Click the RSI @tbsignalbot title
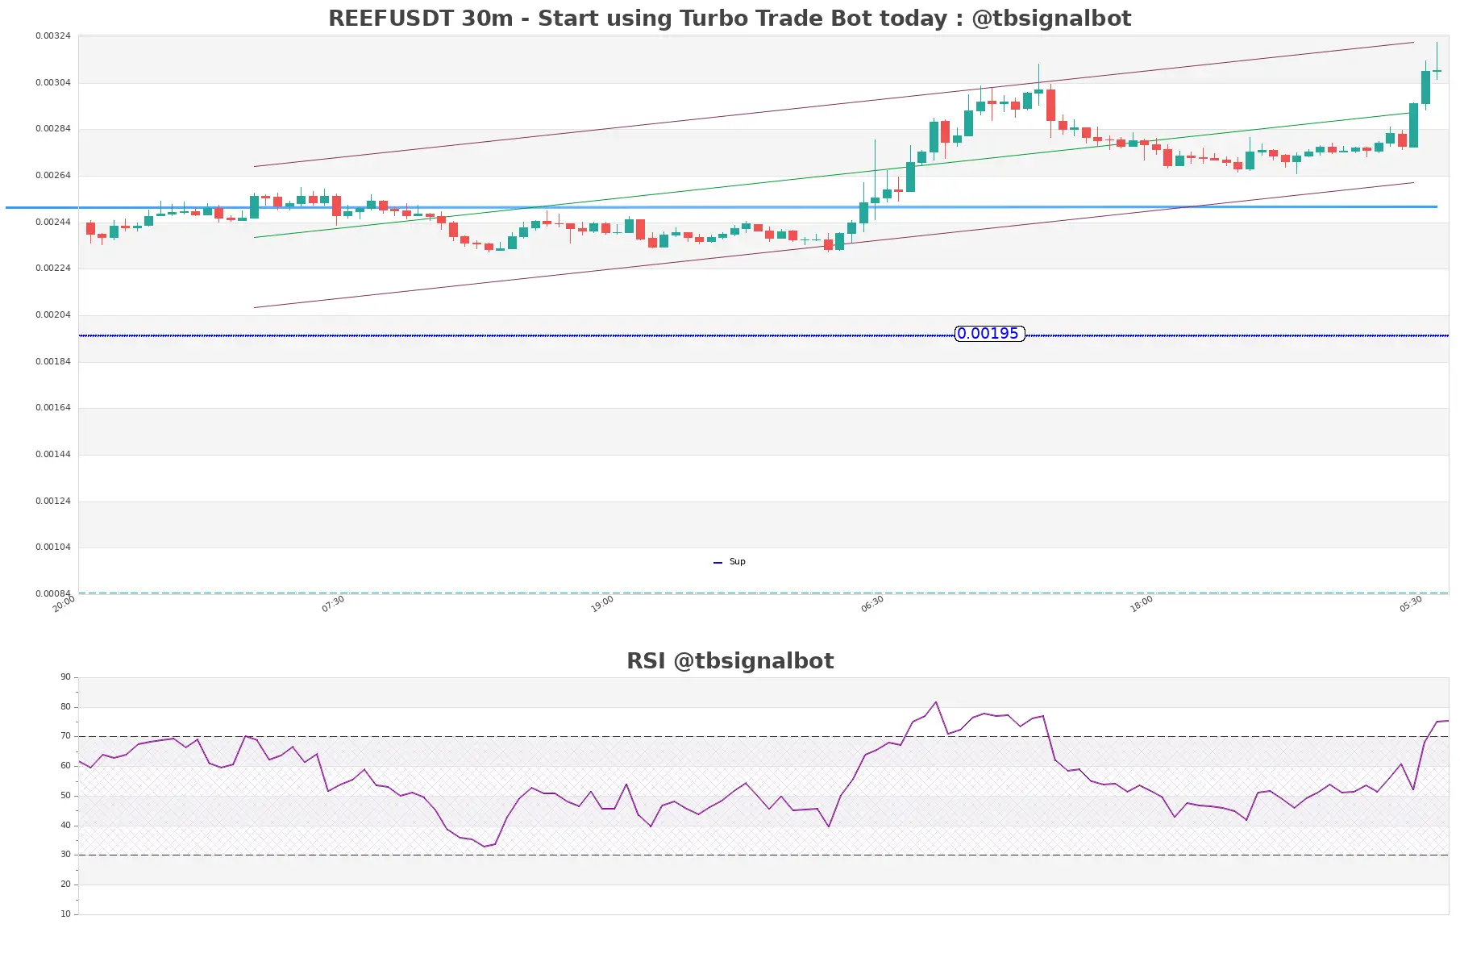This screenshot has width=1460, height=974. [730, 661]
